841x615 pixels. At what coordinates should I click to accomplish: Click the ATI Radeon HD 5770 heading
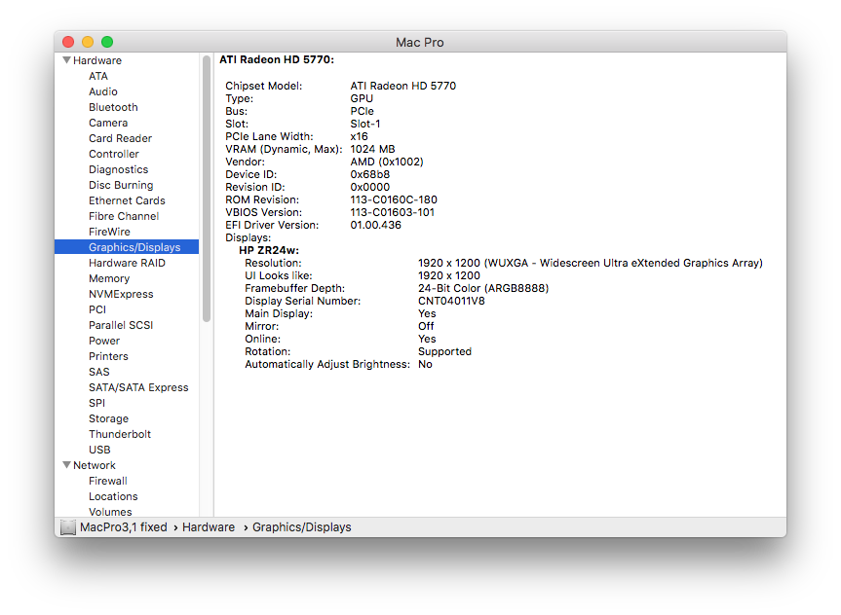[276, 59]
